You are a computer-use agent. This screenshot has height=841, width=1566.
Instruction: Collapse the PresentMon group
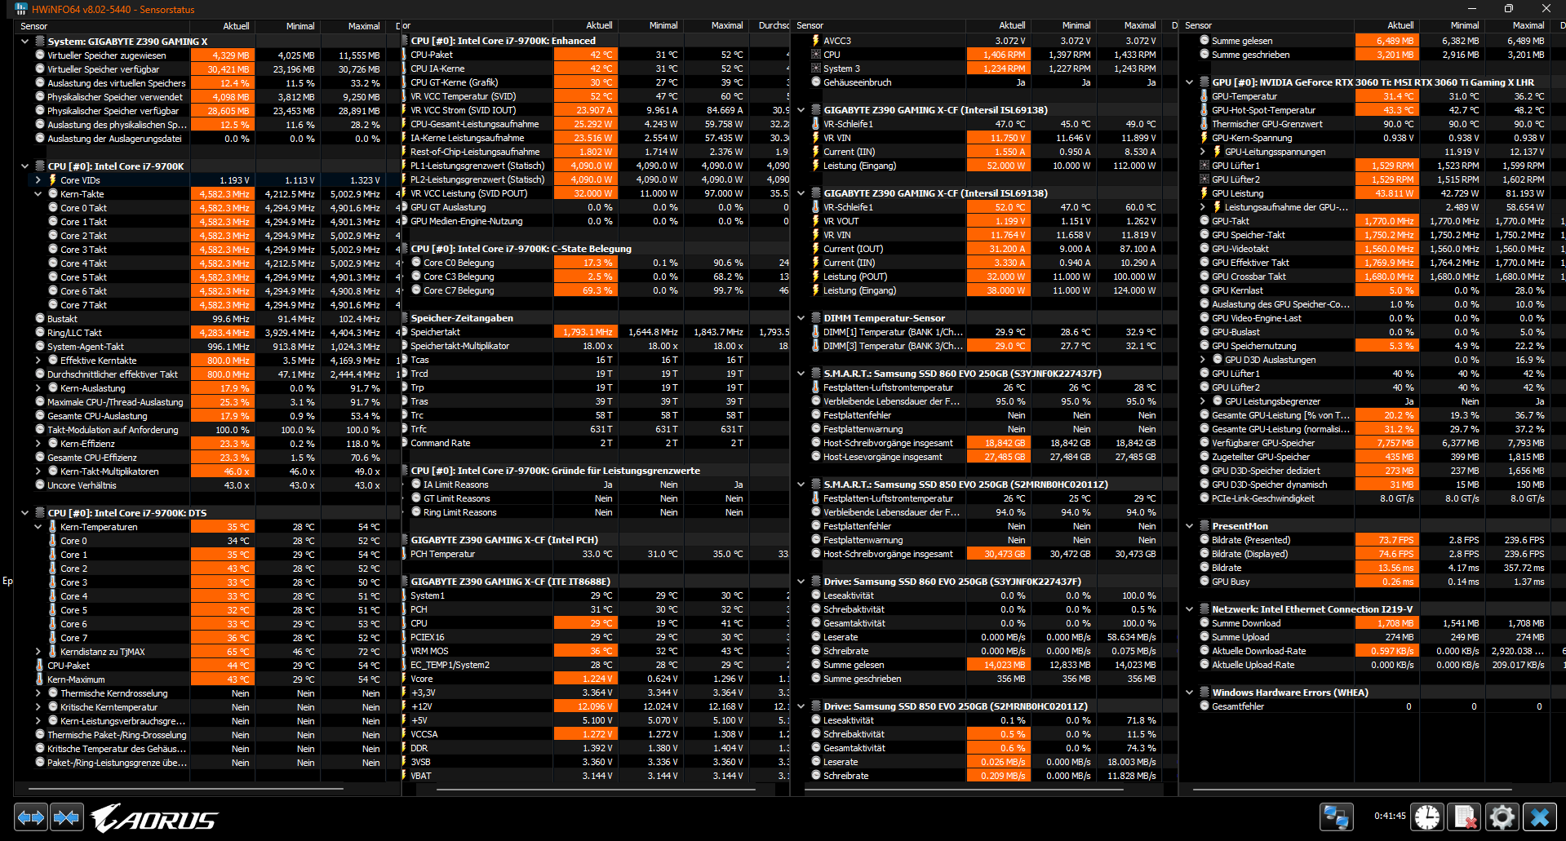point(1190,526)
